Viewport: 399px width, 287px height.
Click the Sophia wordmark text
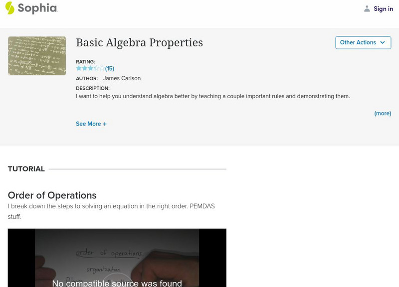pos(37,8)
